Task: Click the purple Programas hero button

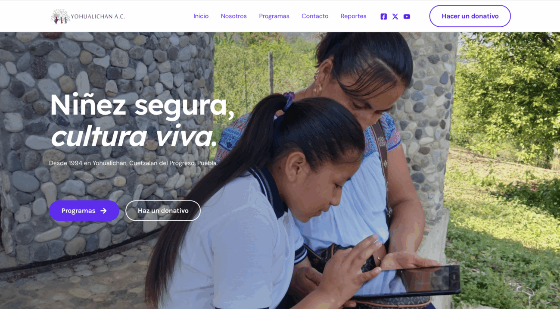Action: [84, 211]
